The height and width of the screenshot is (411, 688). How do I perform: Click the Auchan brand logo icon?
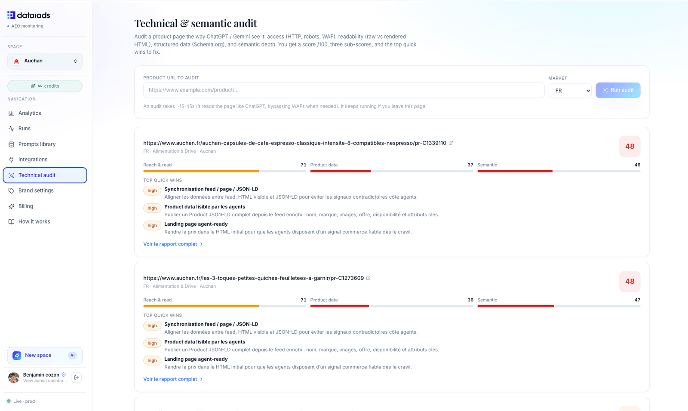point(16,61)
